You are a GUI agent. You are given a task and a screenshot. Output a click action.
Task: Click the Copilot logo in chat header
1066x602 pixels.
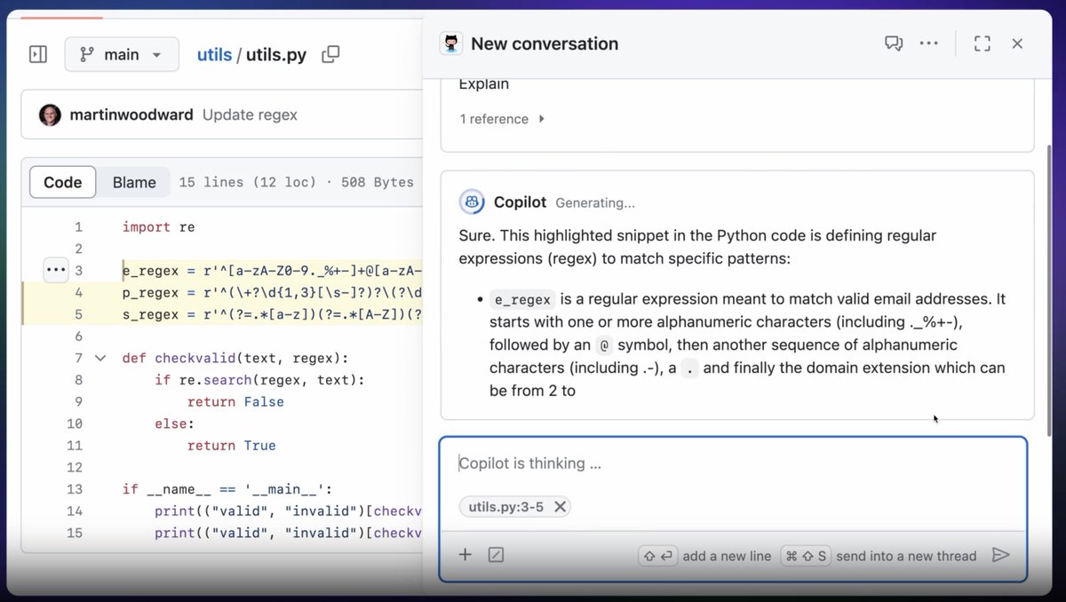click(x=451, y=44)
